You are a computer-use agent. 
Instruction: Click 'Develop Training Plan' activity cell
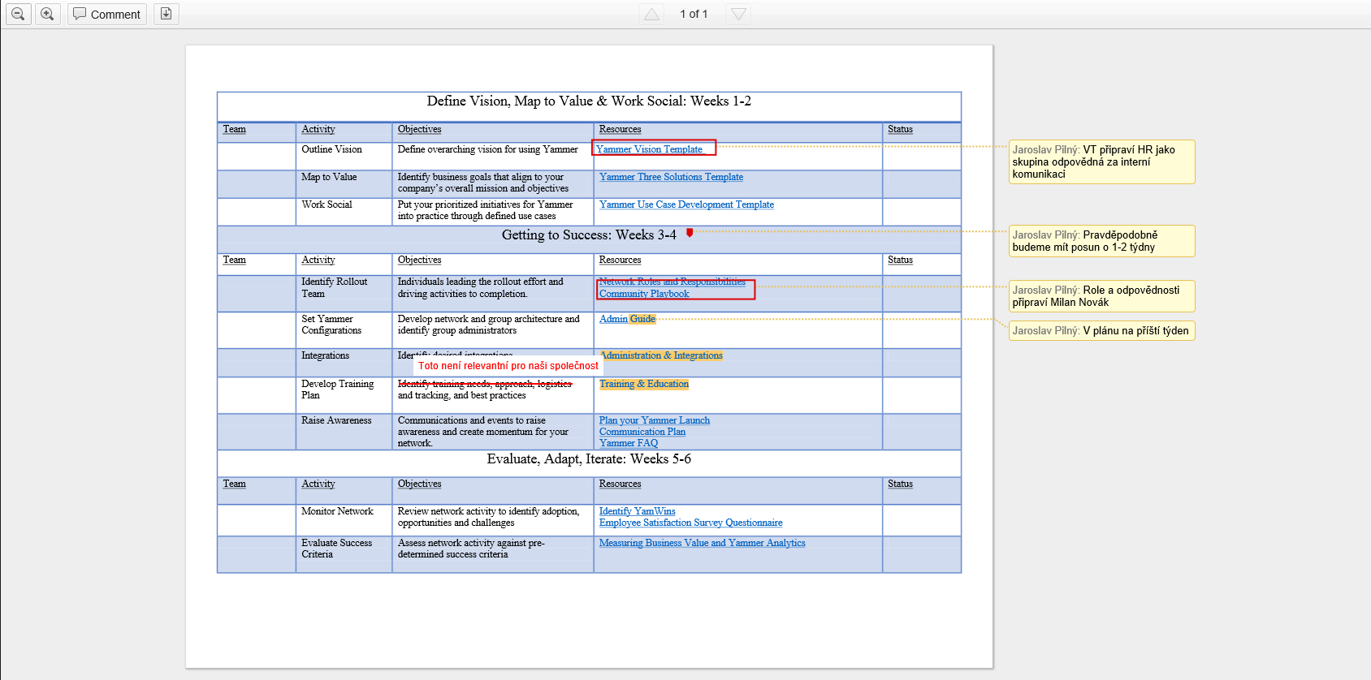344,395
